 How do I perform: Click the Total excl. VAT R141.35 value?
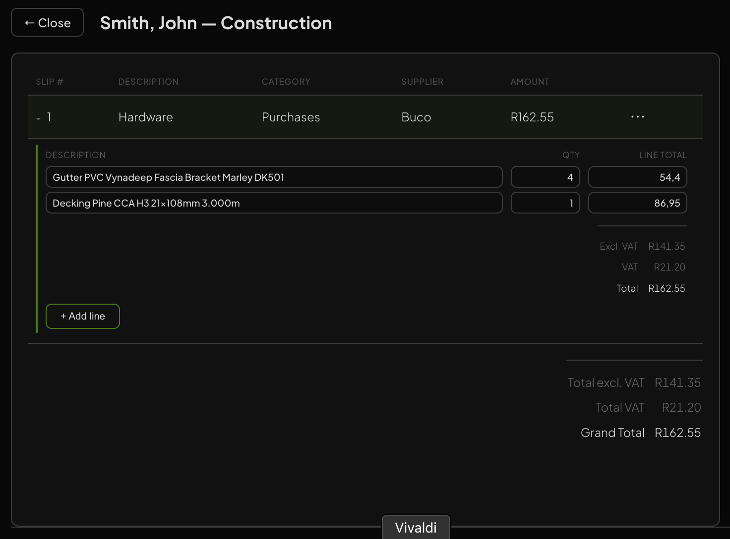(x=677, y=382)
